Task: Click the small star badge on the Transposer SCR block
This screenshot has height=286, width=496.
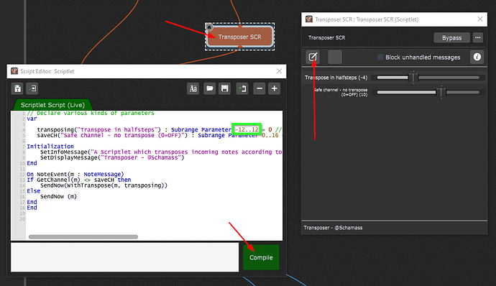Action: click(x=209, y=27)
